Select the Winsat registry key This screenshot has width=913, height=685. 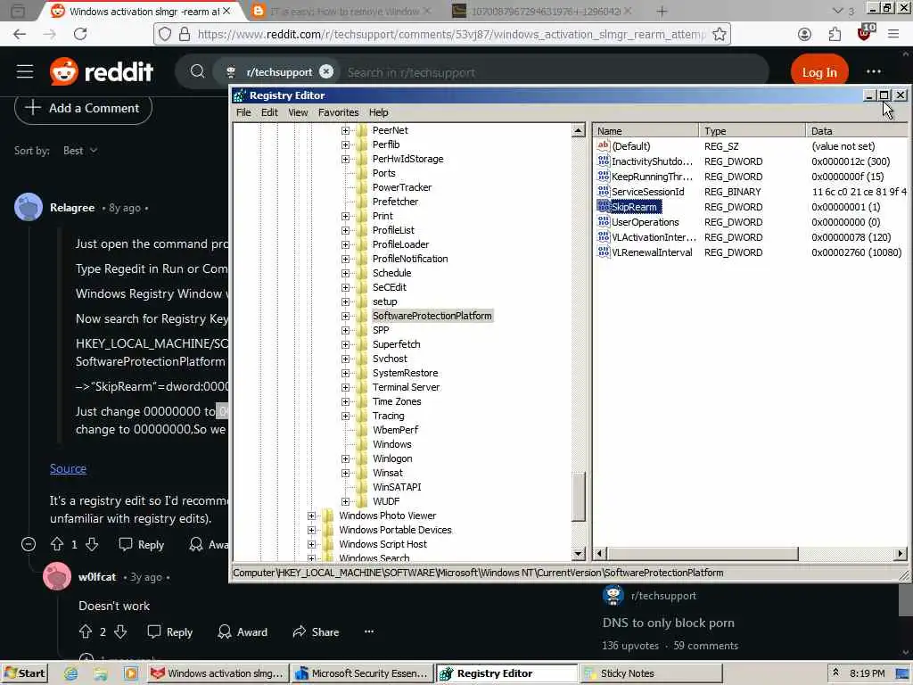(387, 473)
